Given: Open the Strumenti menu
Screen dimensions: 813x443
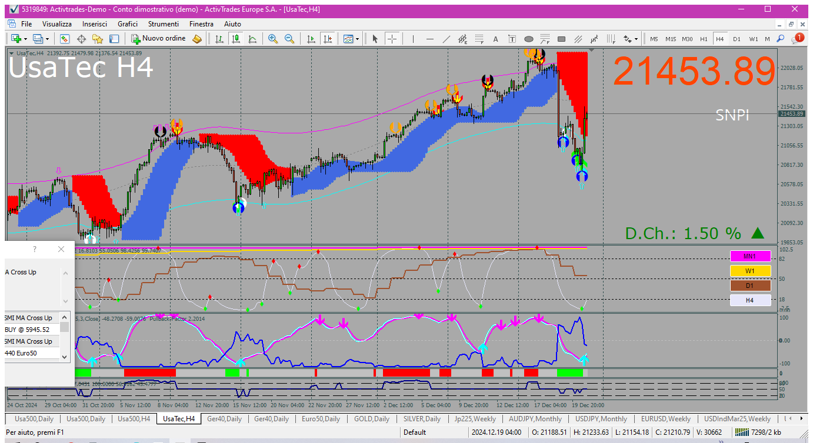Looking at the screenshot, I should click(x=164, y=24).
